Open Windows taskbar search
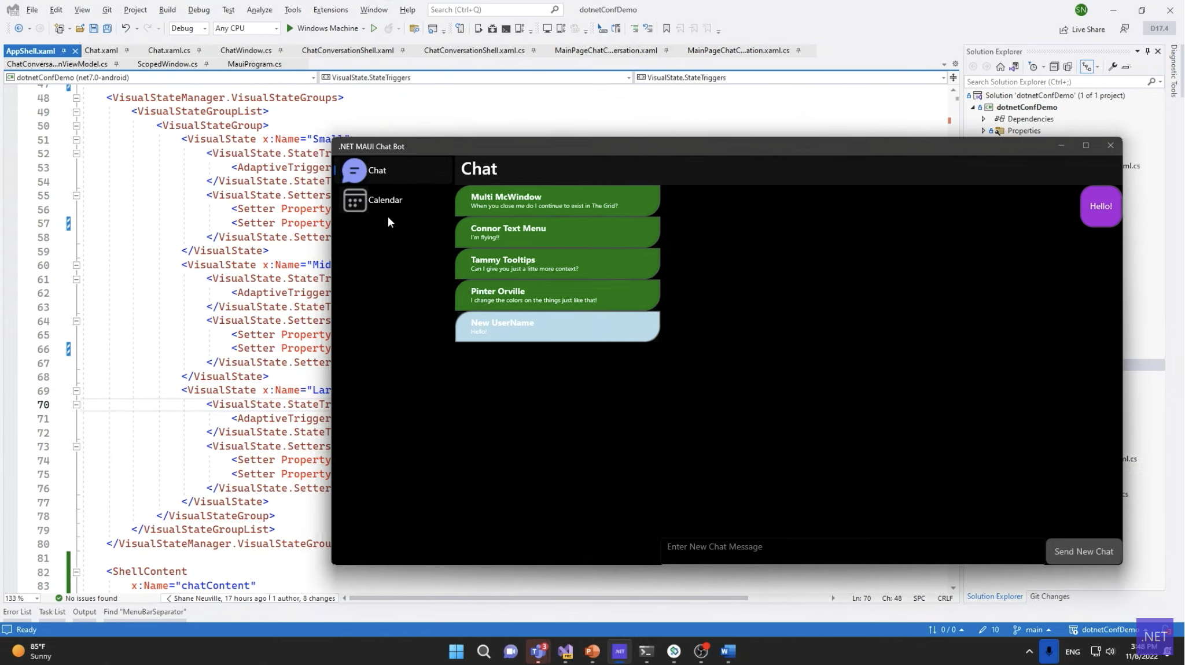Image resolution: width=1185 pixels, height=665 pixels. [x=484, y=652]
